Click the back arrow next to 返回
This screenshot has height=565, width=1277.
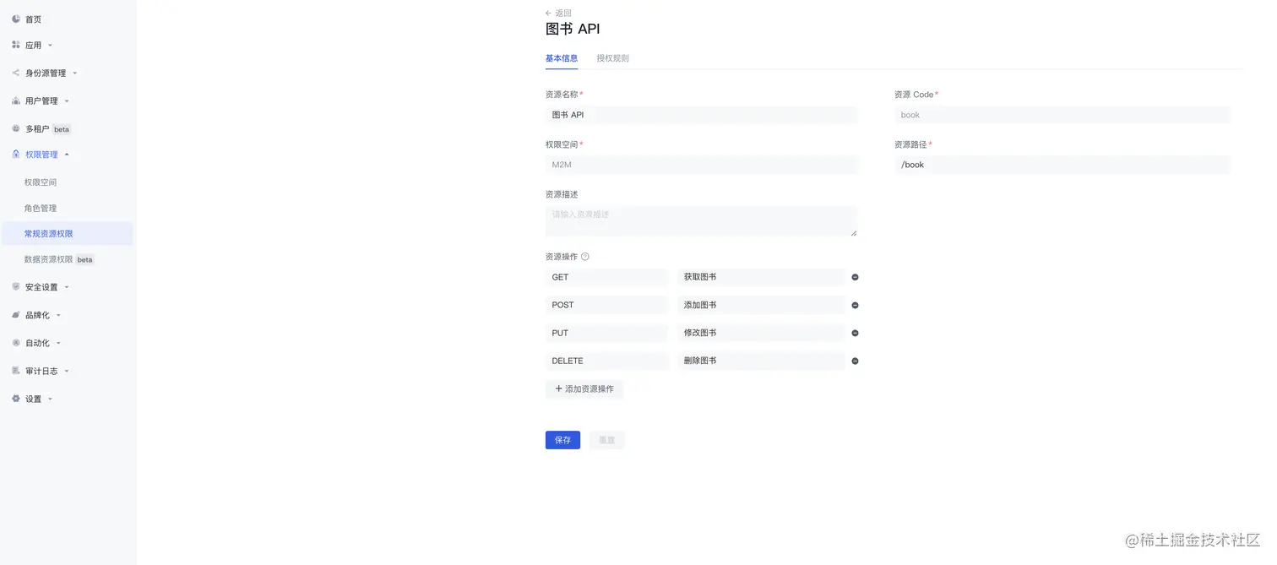[548, 13]
